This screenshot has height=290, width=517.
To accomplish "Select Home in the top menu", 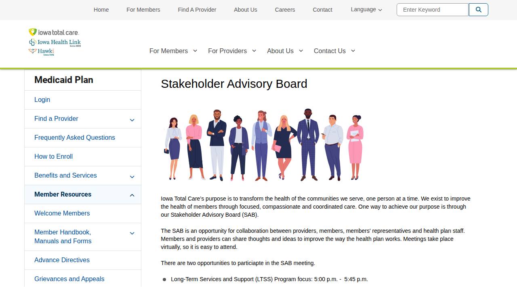I will [x=101, y=10].
